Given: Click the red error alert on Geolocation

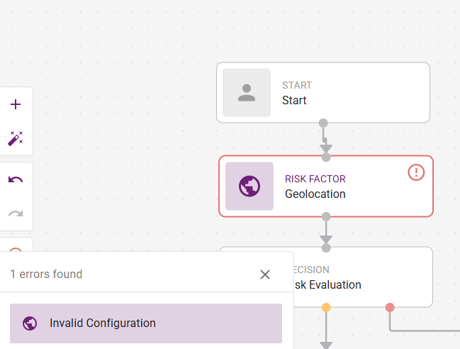Looking at the screenshot, I should pyautogui.click(x=416, y=172).
